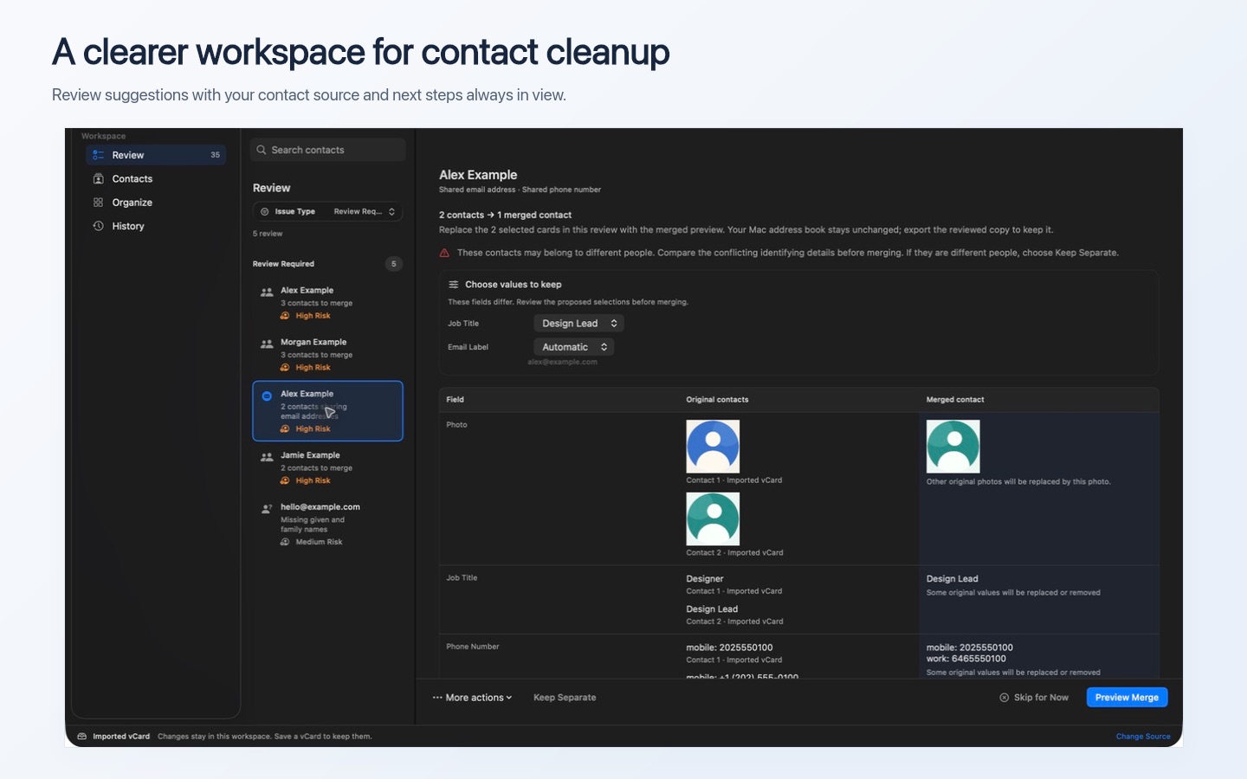
Task: Open the Contacts section in sidebar
Action: (157, 178)
